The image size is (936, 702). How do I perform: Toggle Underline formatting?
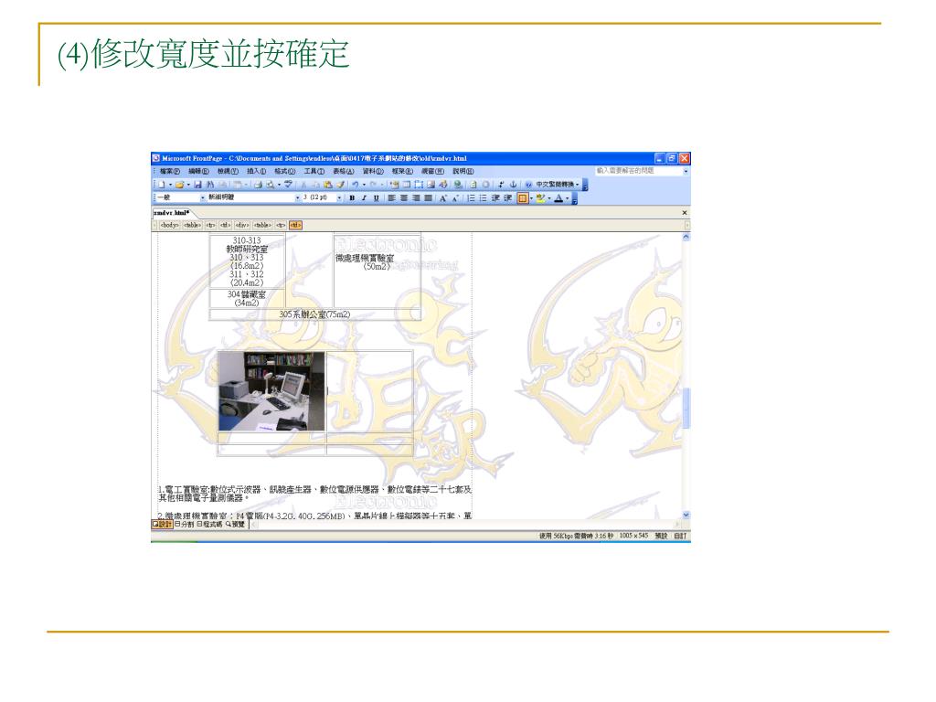377,197
